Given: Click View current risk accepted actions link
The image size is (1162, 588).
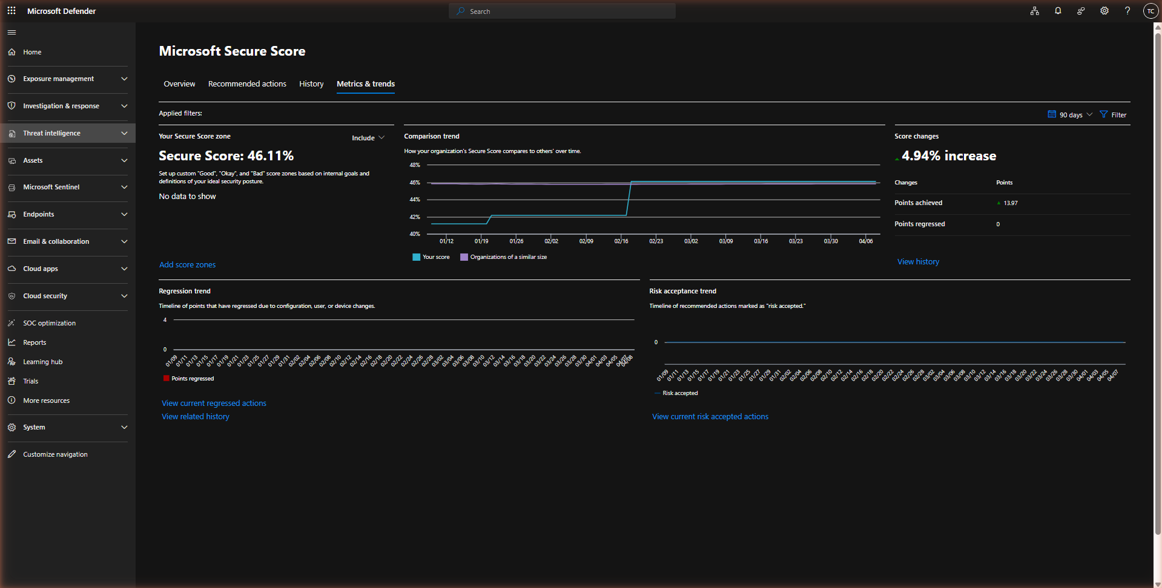Looking at the screenshot, I should click(x=710, y=417).
